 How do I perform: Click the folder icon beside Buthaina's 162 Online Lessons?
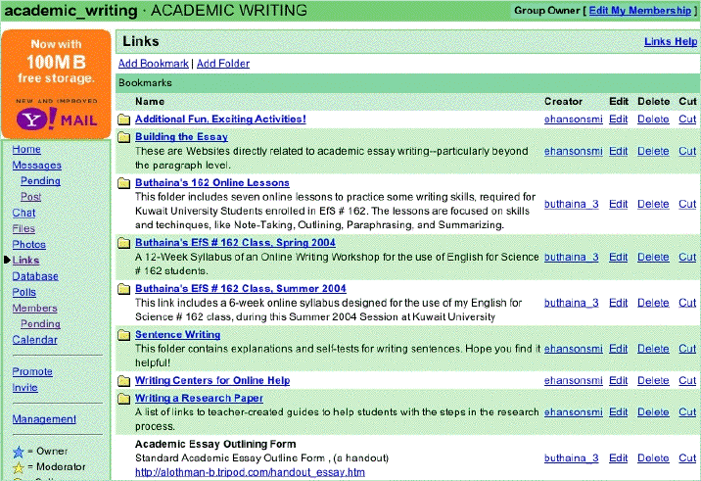tap(123, 183)
